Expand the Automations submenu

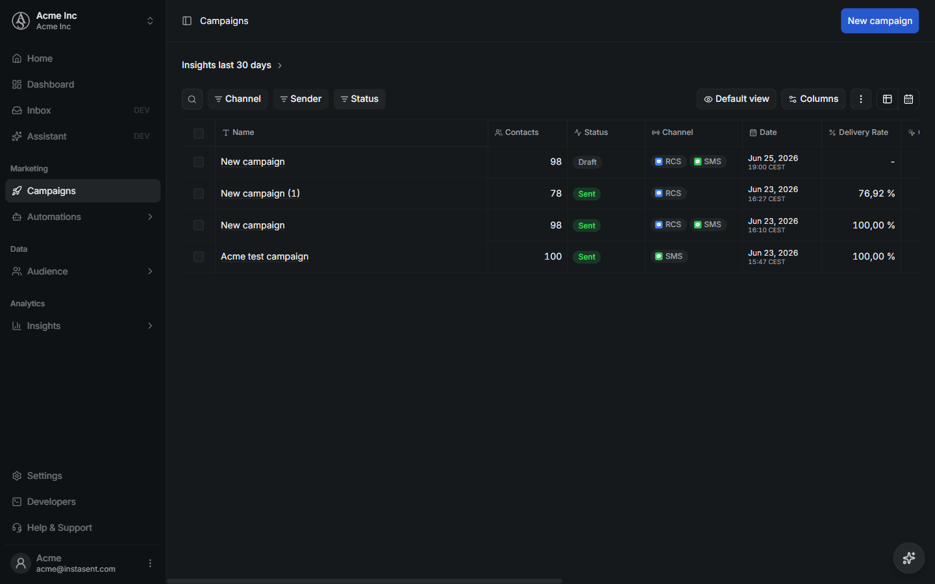tap(150, 217)
